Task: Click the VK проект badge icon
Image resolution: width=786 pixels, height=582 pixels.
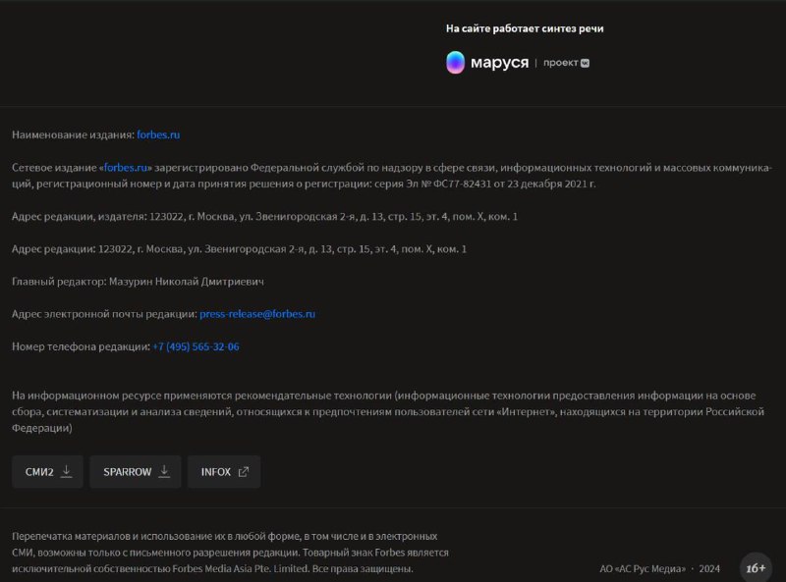Action: 585,63
